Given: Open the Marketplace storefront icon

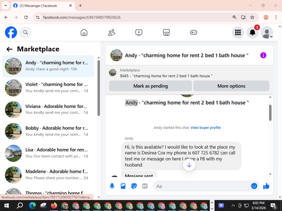Looking at the screenshot, I should [166, 33].
